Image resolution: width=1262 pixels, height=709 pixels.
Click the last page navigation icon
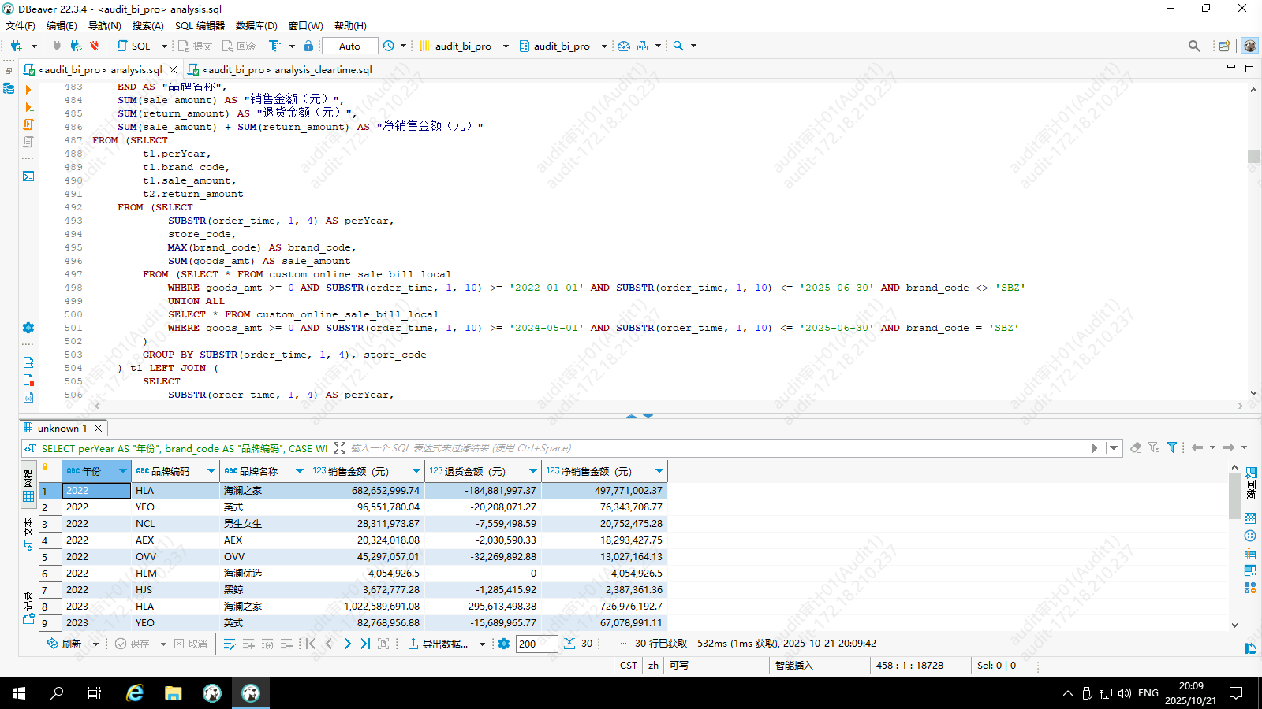(x=365, y=644)
